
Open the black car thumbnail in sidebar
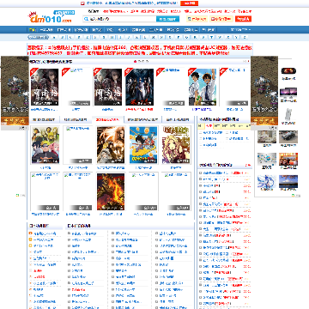tap(288, 136)
